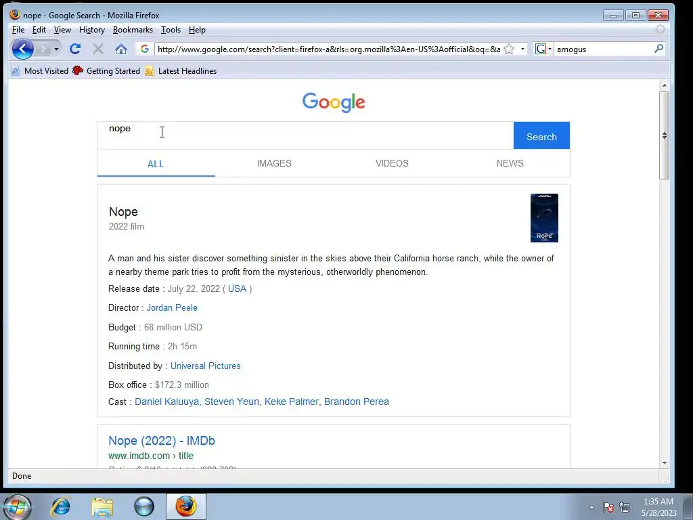Click the Show desktop strip
The width and height of the screenshot is (693, 520).
tap(688, 507)
